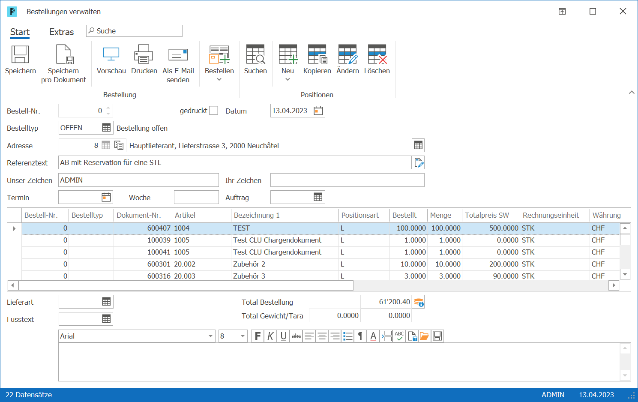
Task: Toggle strikethrough abc formatting
Action: (296, 336)
